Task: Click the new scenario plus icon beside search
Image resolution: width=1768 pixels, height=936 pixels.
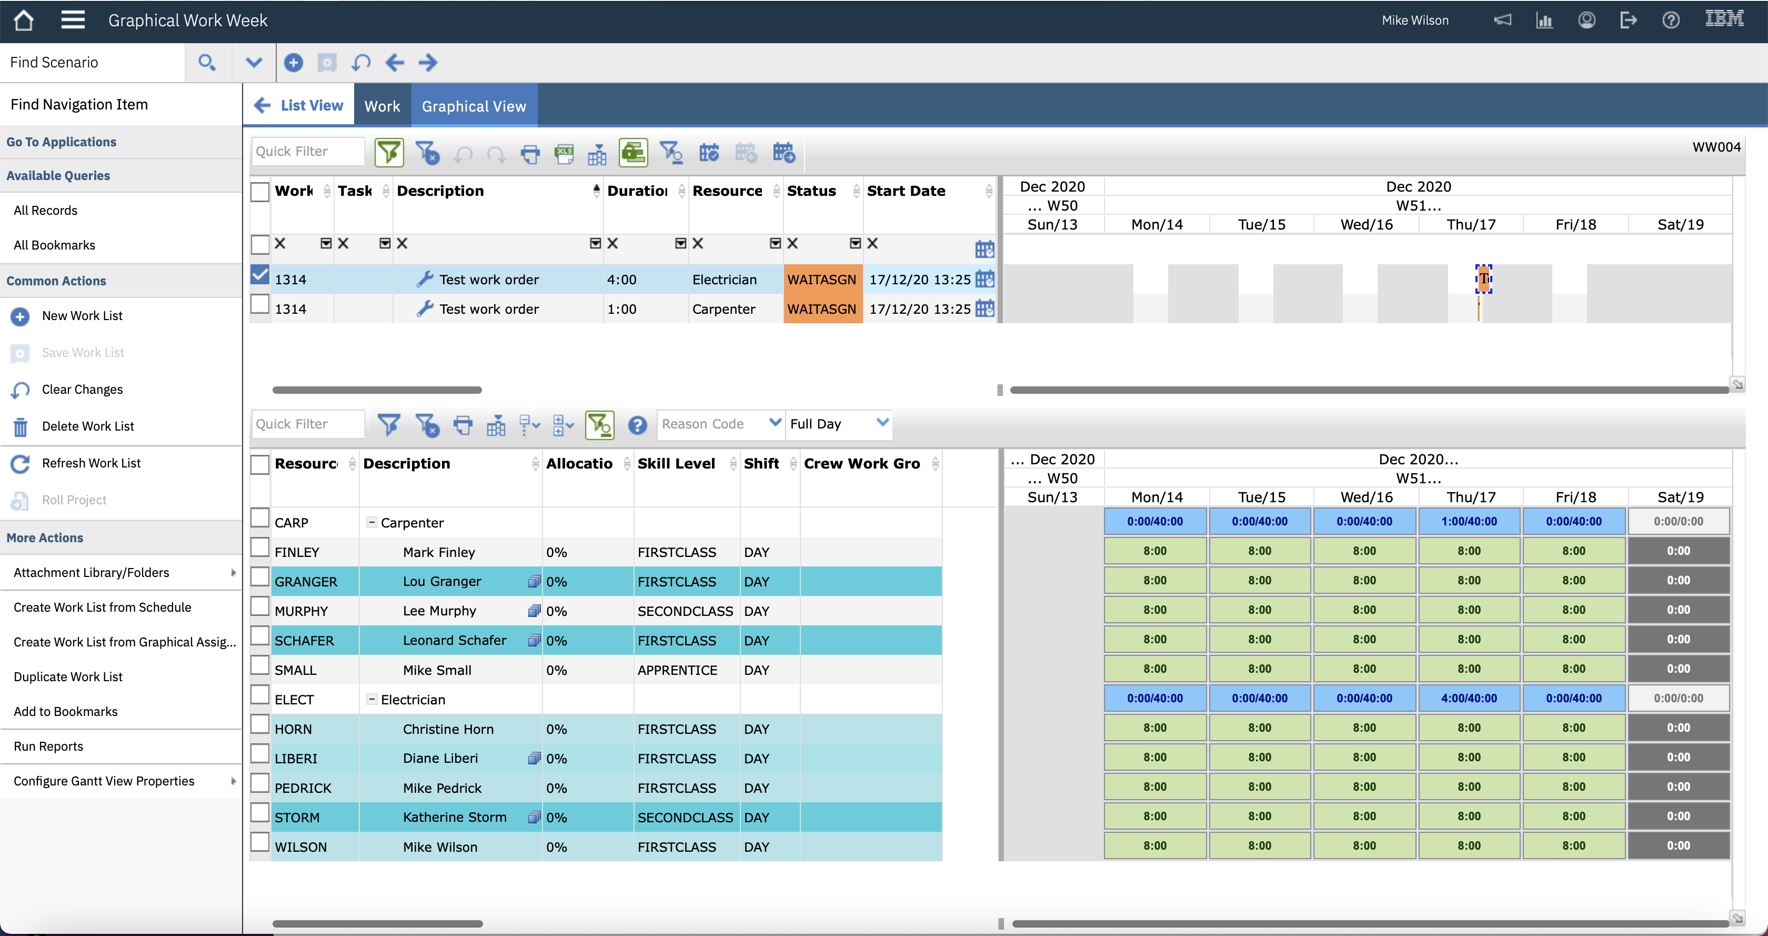Action: 293,63
